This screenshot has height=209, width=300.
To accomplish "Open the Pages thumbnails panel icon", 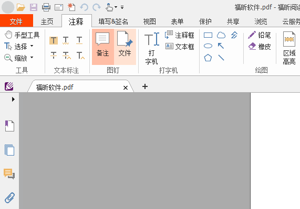I will [9, 150].
